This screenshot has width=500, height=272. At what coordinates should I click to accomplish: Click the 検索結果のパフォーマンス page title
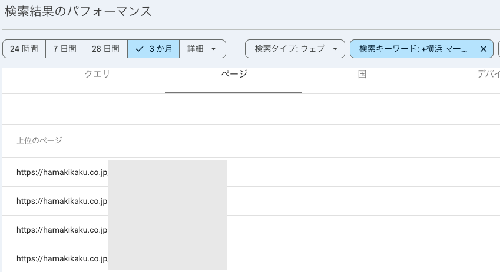[78, 11]
